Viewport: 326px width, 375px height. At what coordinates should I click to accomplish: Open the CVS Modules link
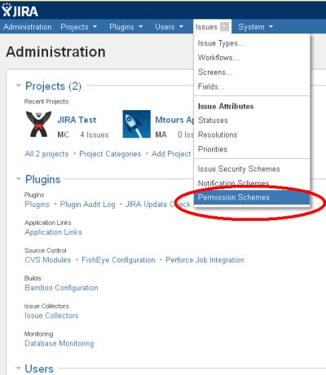click(48, 260)
